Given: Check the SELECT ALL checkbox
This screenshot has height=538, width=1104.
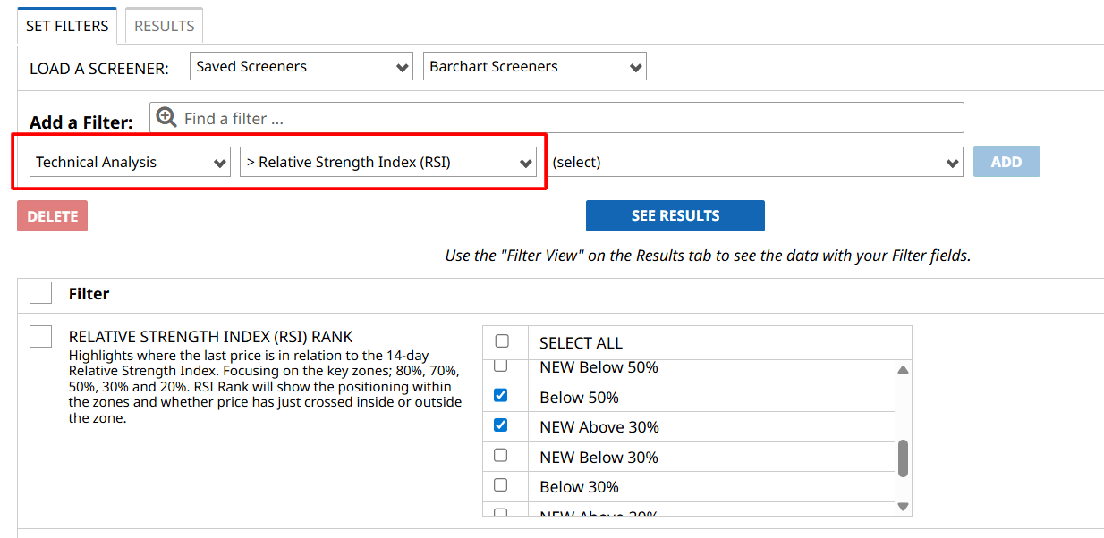Looking at the screenshot, I should pos(502,341).
